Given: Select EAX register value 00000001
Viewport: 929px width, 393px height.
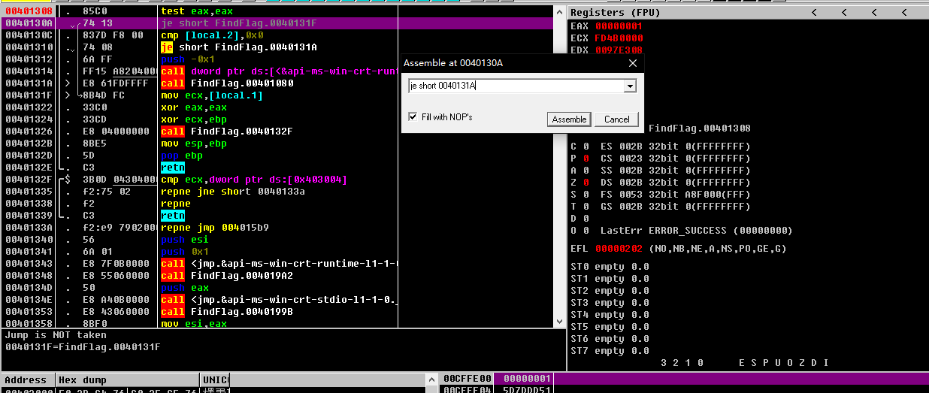Looking at the screenshot, I should click(619, 26).
